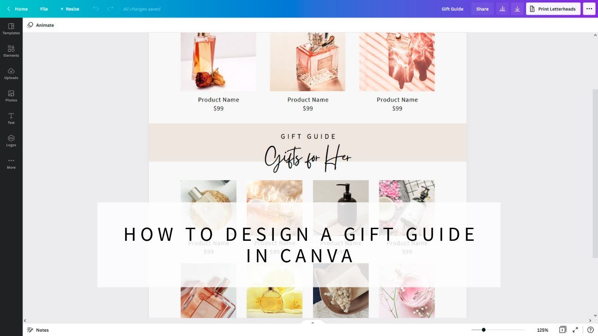598x336 pixels.
Task: Open the Logos panel
Action: pos(11,141)
